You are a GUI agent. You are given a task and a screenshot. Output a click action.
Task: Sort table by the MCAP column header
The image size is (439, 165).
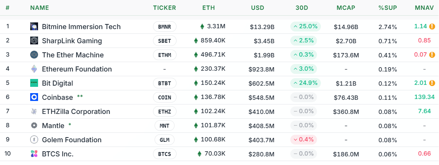pos(346,7)
